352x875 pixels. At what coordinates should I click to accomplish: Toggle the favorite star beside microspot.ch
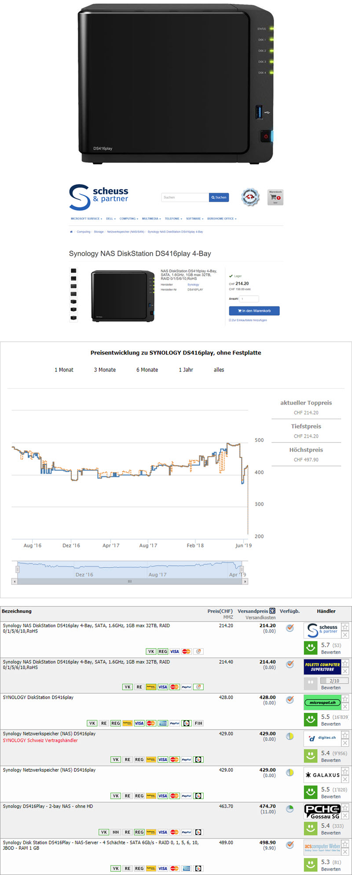tap(345, 699)
